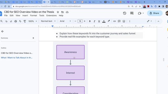Add a summary with the plus icon
Viewport: 168px width, 94px height.
pos(33,38)
